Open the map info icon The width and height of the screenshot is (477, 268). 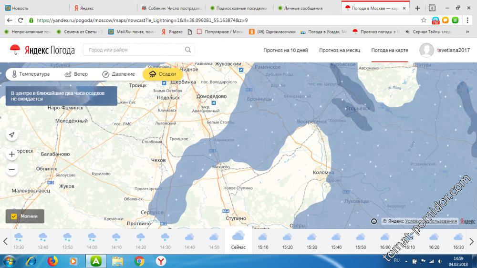click(374, 221)
